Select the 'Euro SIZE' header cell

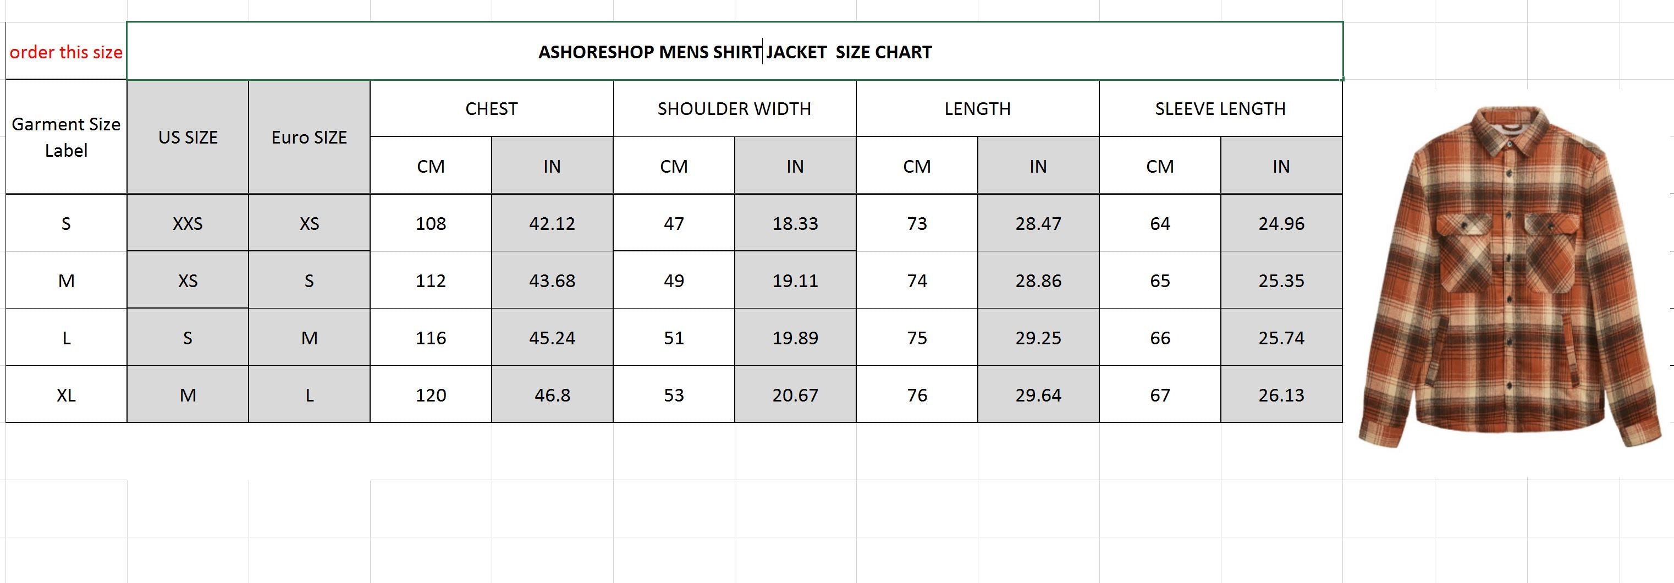[x=309, y=137]
